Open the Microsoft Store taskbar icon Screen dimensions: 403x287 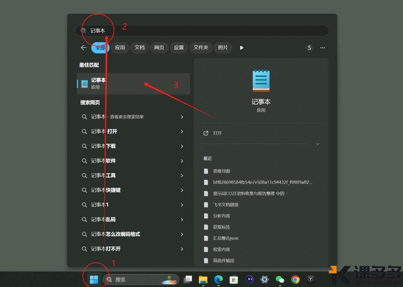[x=234, y=279]
